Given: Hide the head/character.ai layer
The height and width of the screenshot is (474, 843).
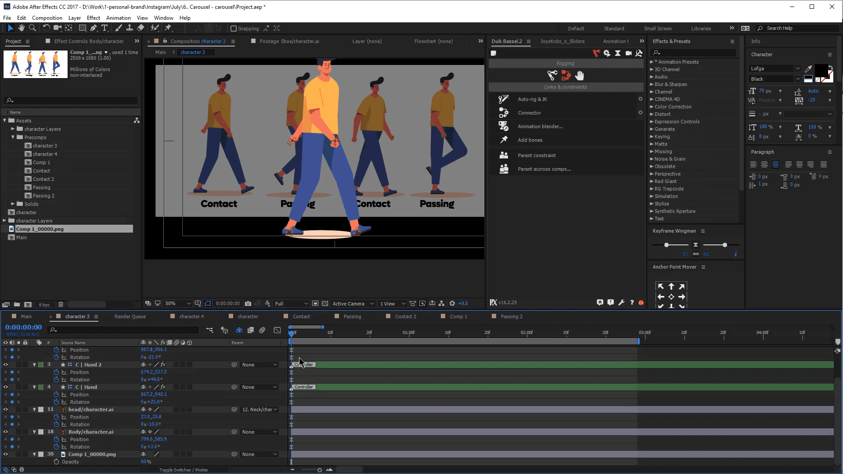Looking at the screenshot, I should coord(6,409).
